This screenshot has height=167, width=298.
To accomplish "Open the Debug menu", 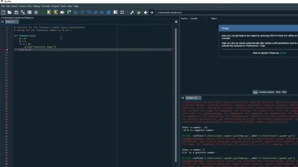I will [x=36, y=6].
